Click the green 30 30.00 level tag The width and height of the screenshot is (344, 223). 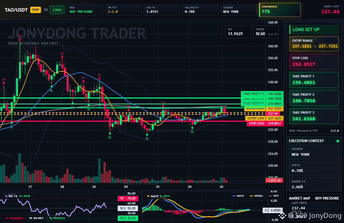(128, 218)
